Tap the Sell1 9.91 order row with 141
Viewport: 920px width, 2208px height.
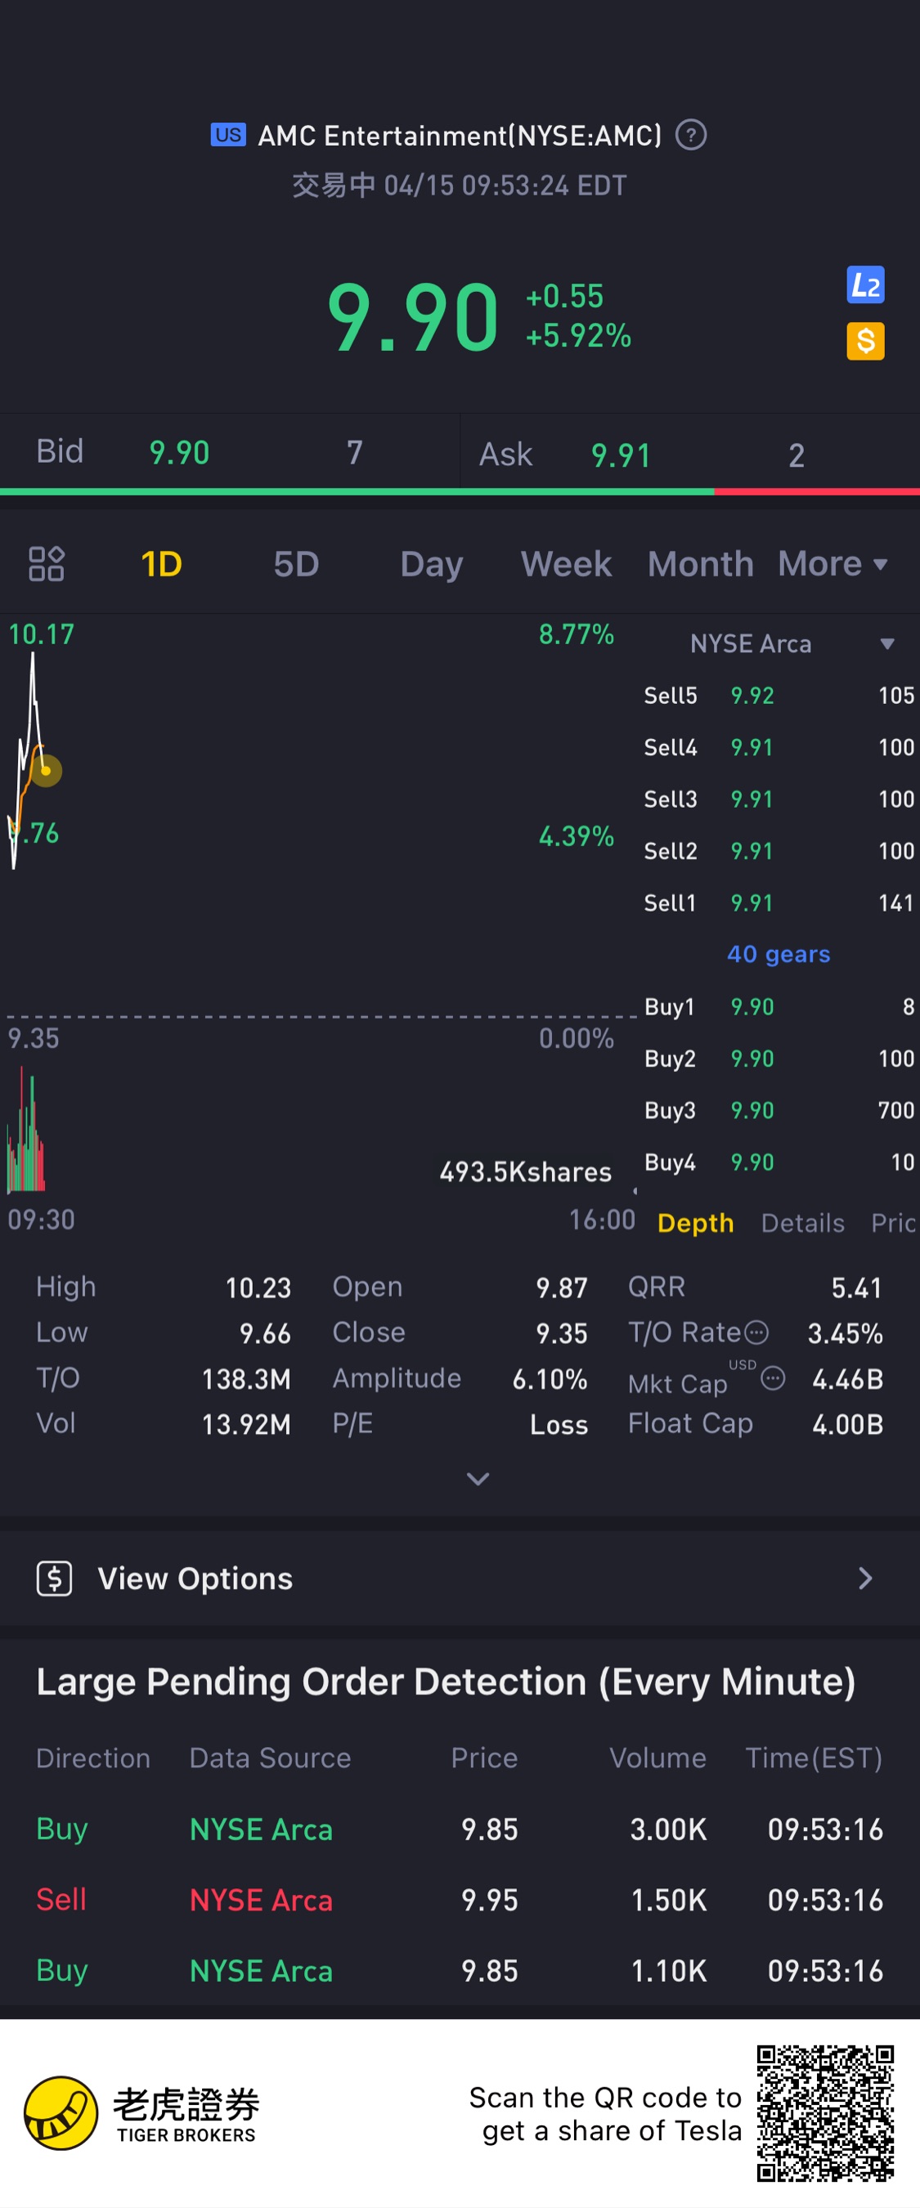tap(779, 902)
